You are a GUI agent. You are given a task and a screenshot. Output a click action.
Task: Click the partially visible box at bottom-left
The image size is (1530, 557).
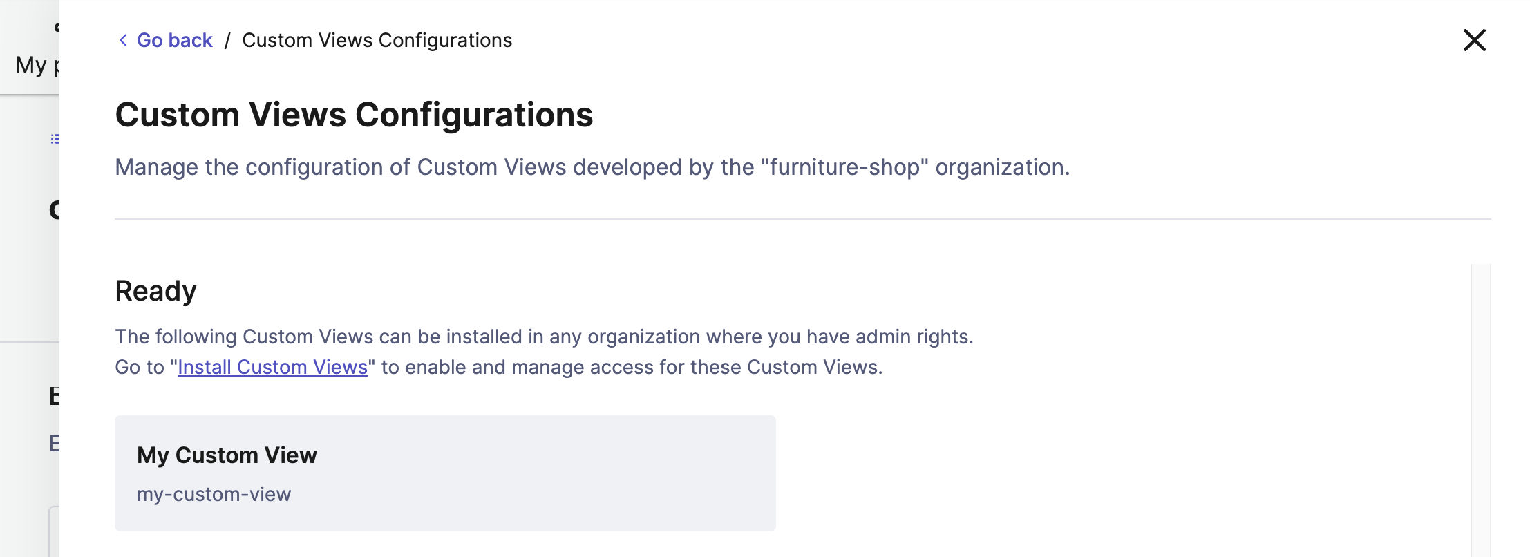(54, 531)
